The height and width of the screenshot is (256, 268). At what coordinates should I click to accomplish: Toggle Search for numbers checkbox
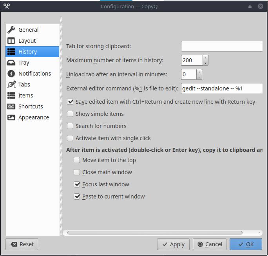(x=70, y=126)
